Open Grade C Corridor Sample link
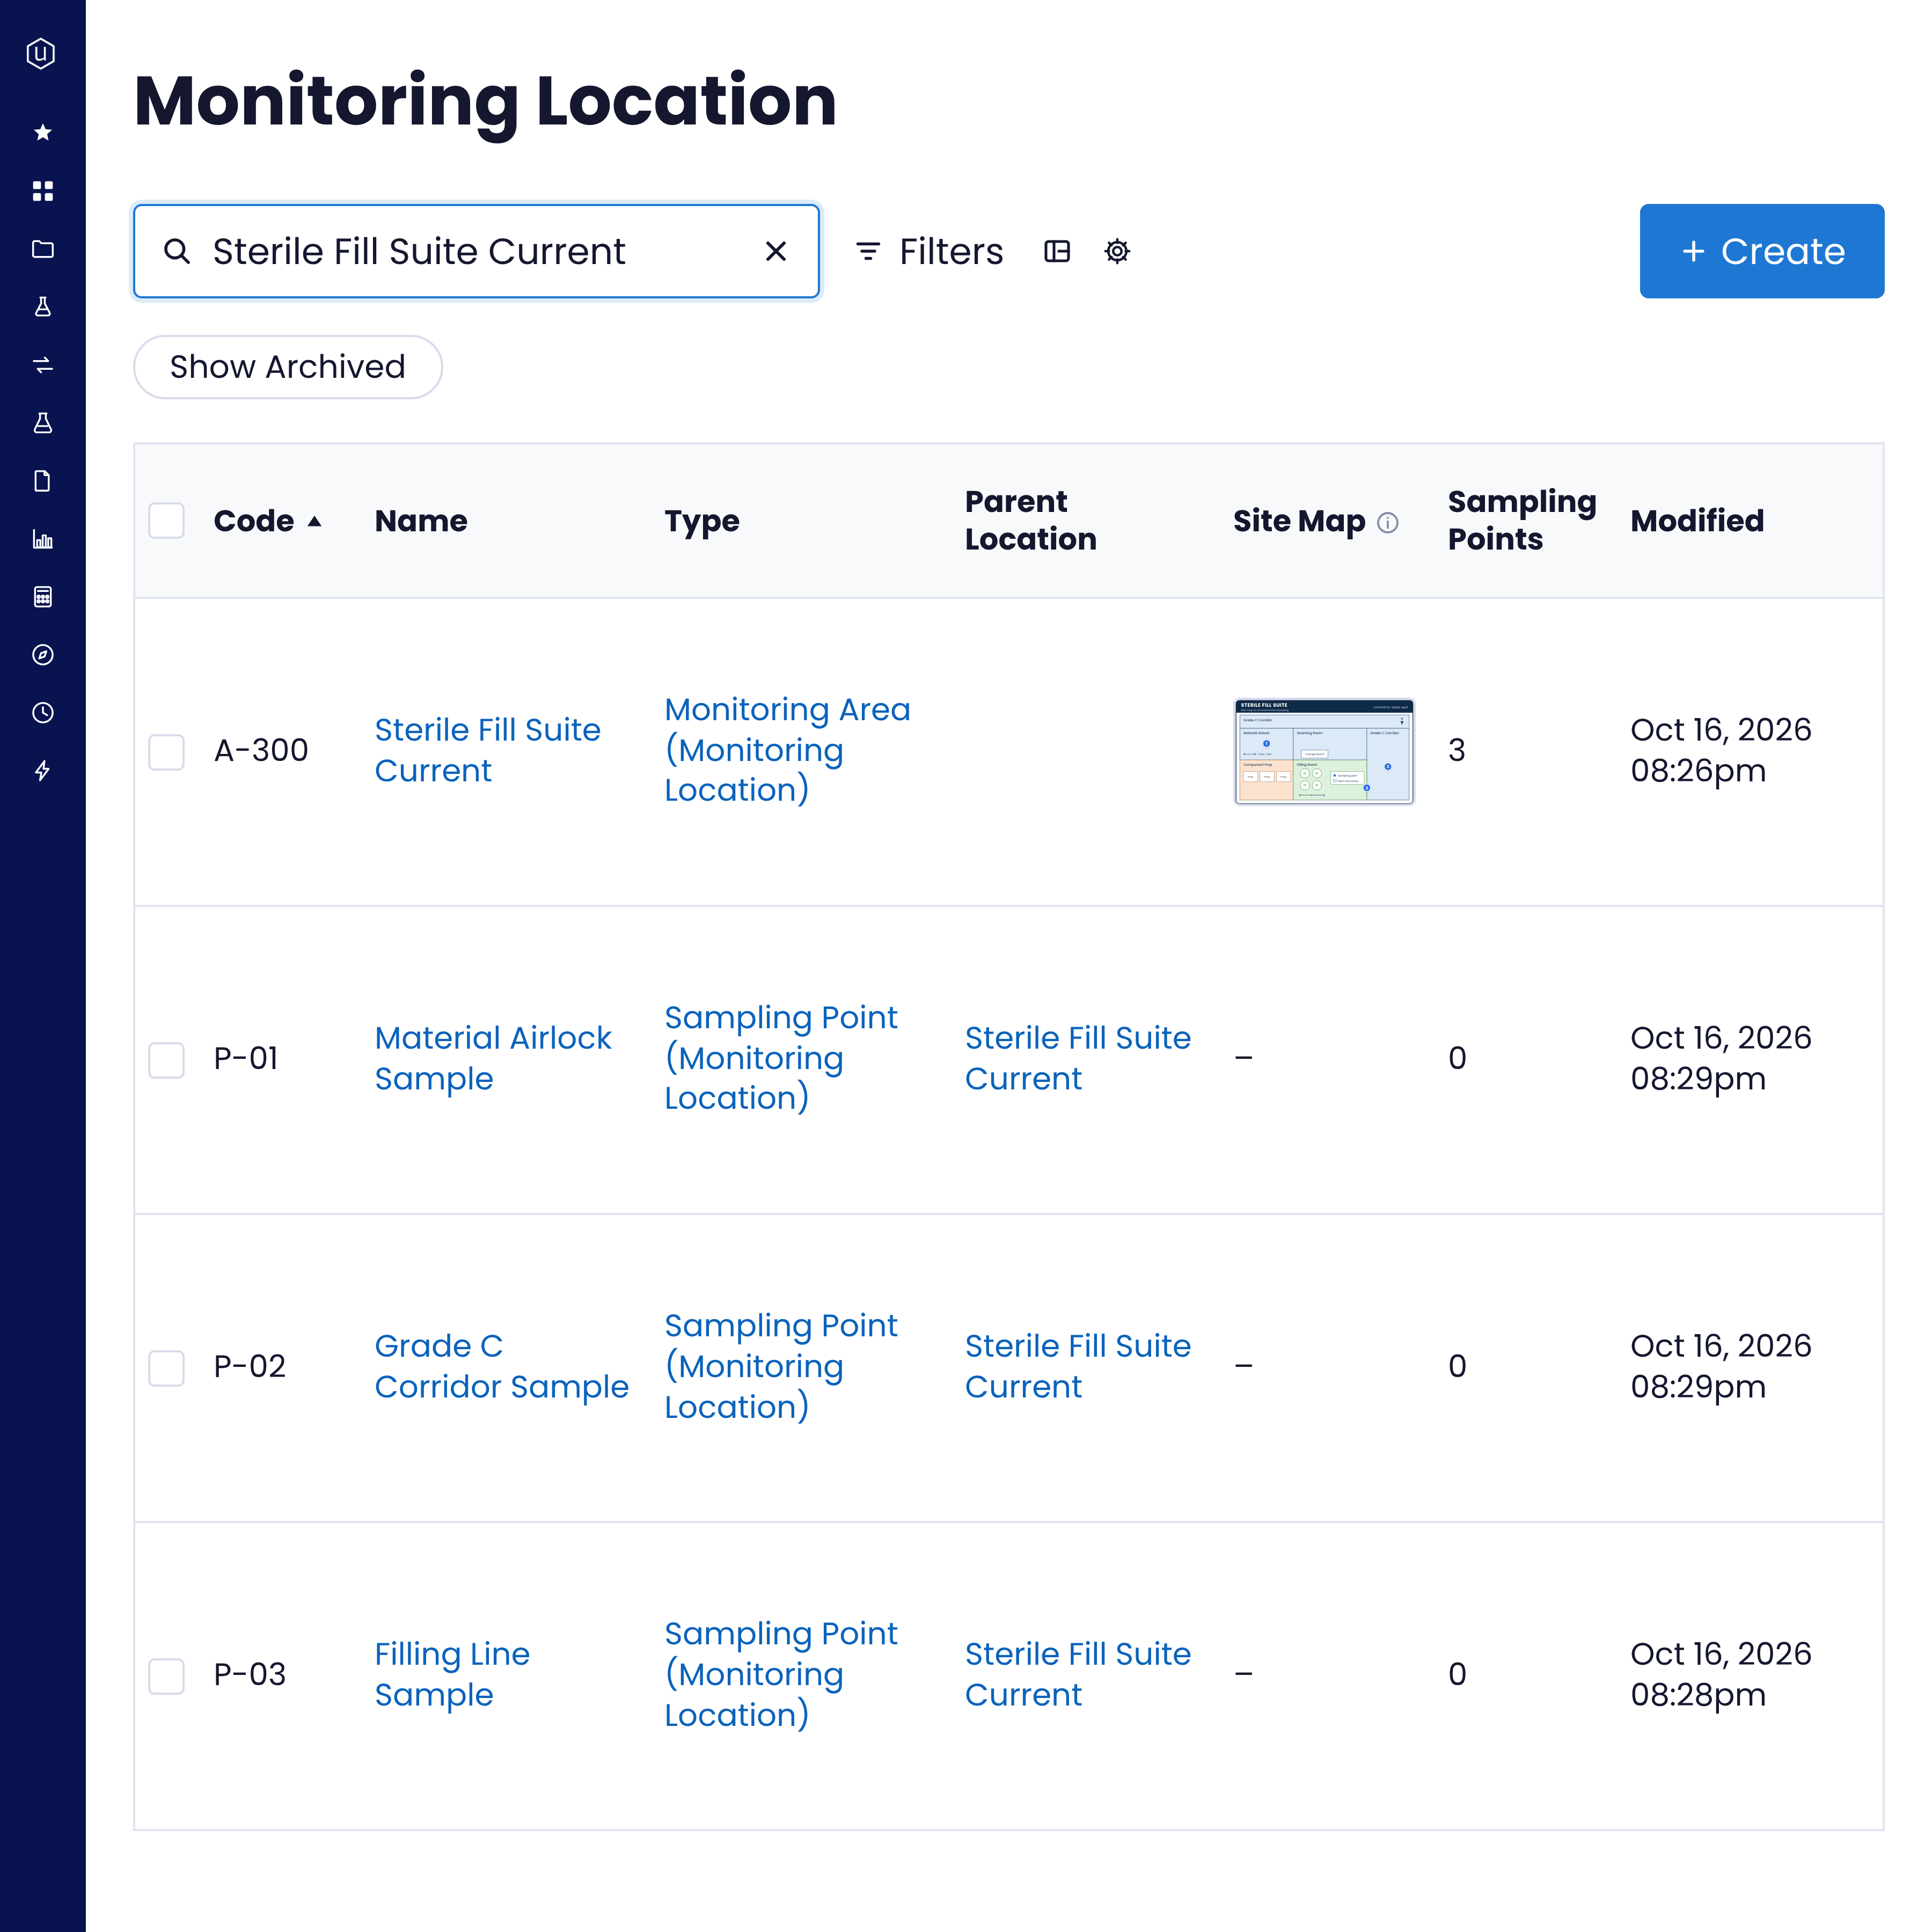Screen dimensions: 1932x1932 click(501, 1366)
